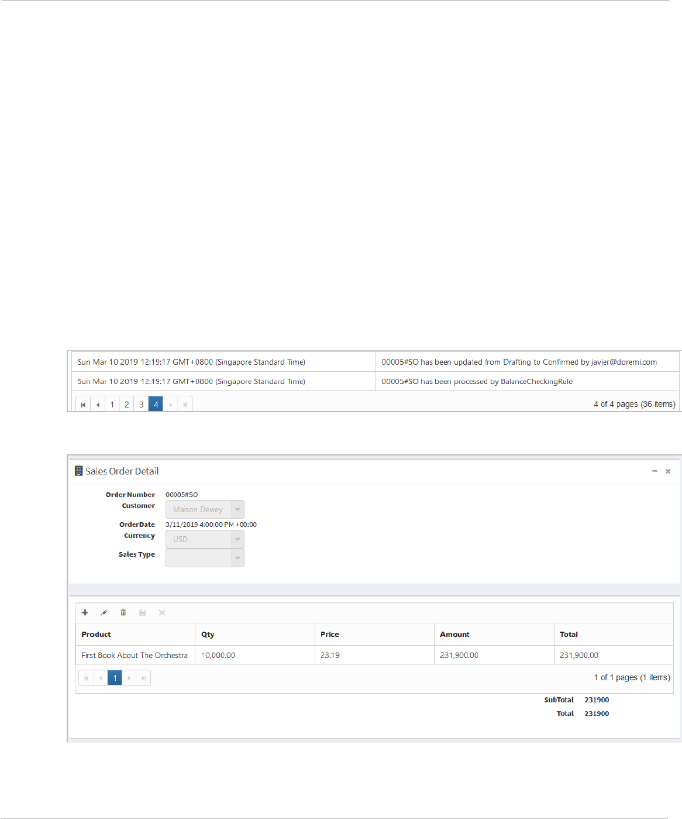The height and width of the screenshot is (819, 682).
Task: Go to first page of order lines grid
Action: click(86, 678)
